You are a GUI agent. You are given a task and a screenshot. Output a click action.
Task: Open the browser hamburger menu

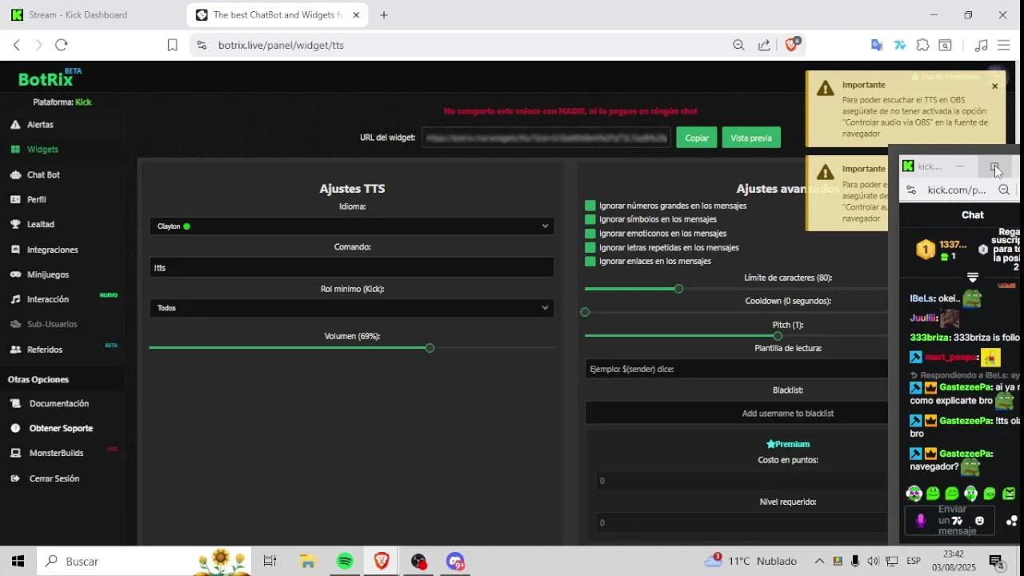1004,46
